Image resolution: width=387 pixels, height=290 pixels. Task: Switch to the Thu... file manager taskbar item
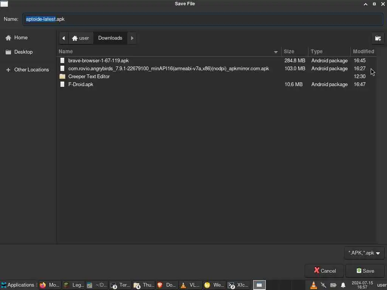144,285
